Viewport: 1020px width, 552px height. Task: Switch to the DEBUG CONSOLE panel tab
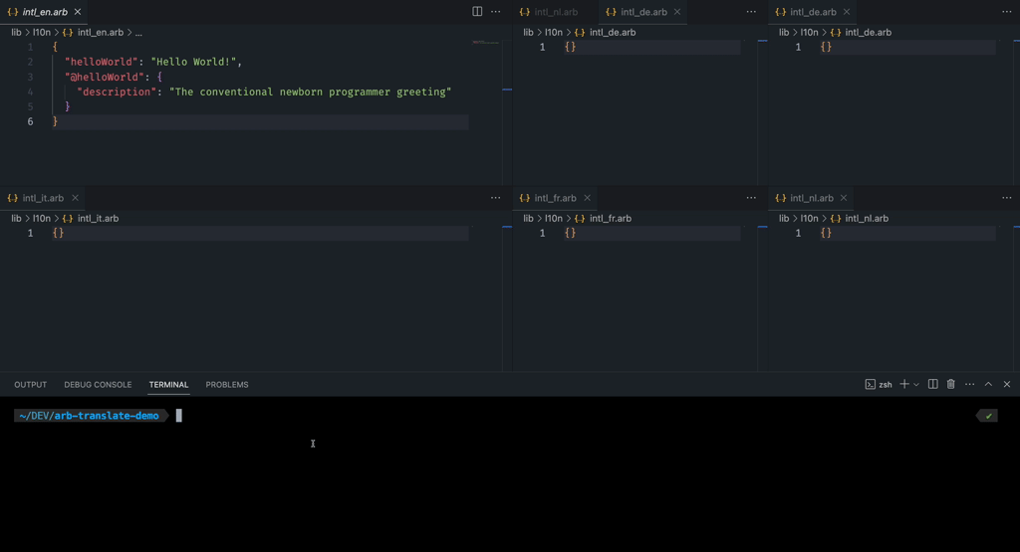click(x=98, y=385)
